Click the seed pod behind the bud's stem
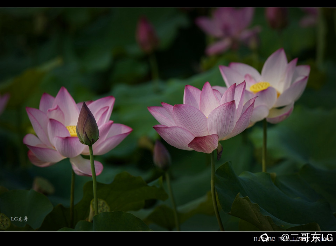This screenshot has height=246, width=336. 102,206
